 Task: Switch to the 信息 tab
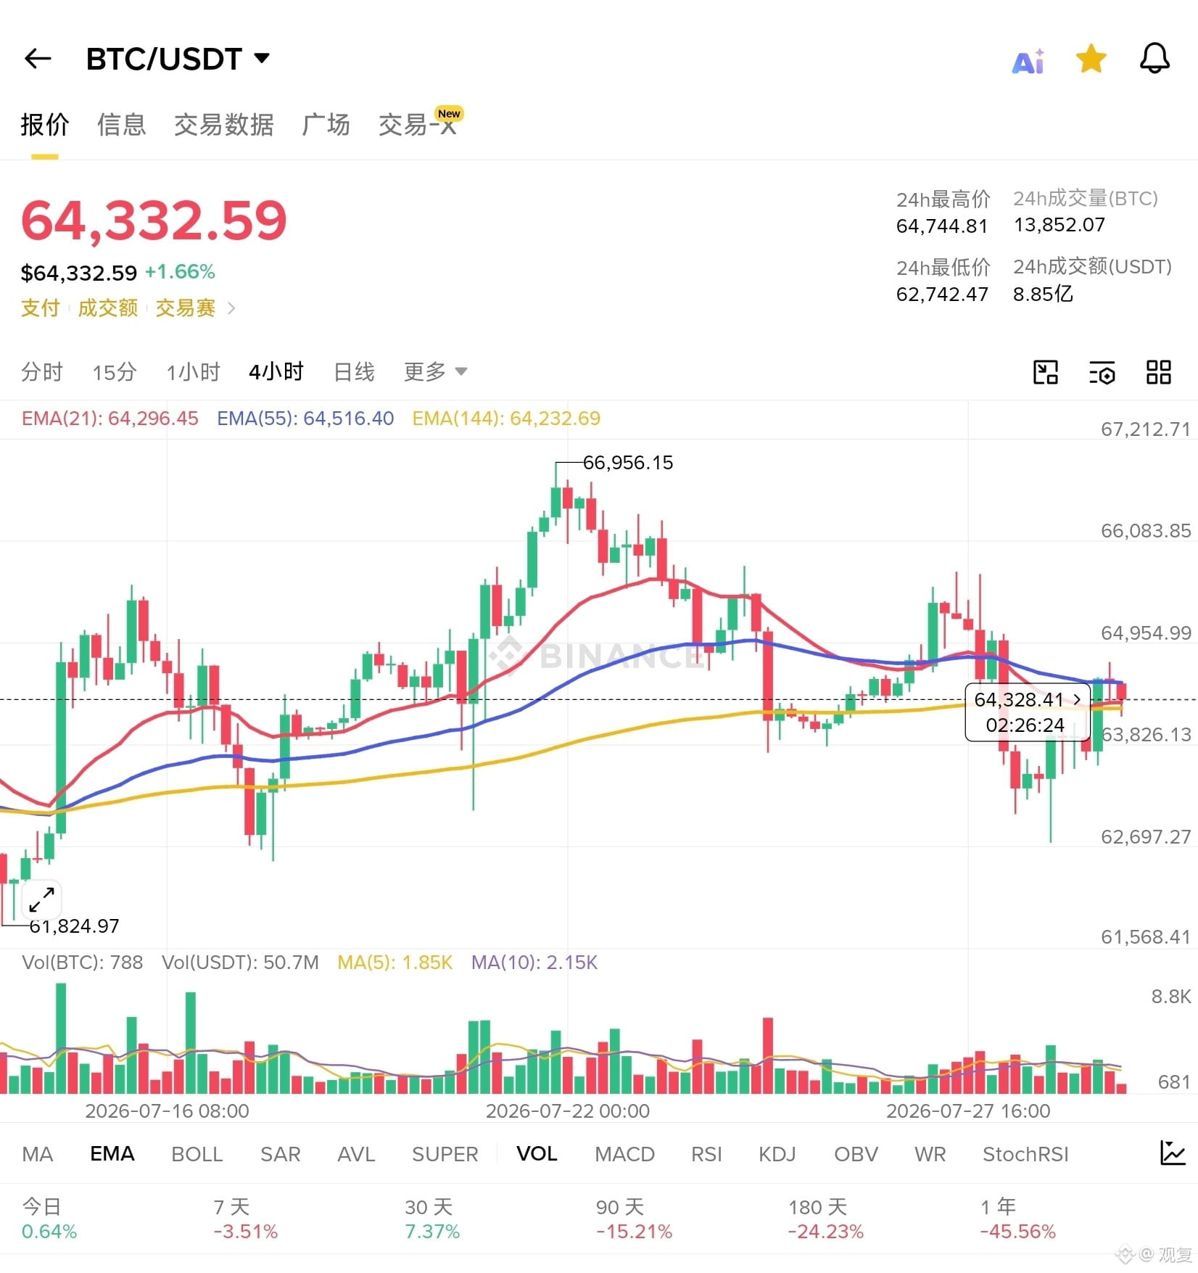point(121,125)
